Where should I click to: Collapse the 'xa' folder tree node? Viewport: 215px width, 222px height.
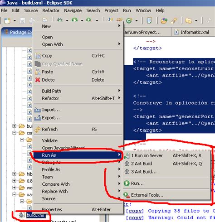(14, 194)
